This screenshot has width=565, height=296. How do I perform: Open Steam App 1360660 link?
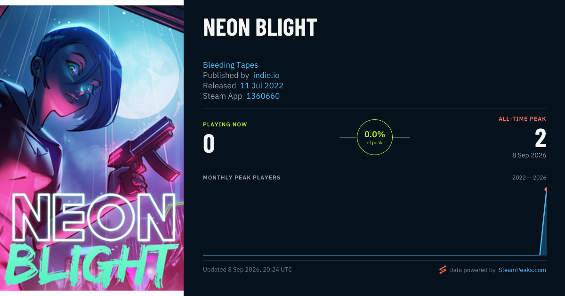tap(263, 96)
